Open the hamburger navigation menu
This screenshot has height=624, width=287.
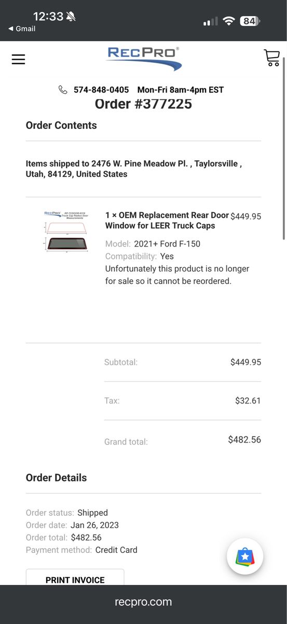pos(18,59)
